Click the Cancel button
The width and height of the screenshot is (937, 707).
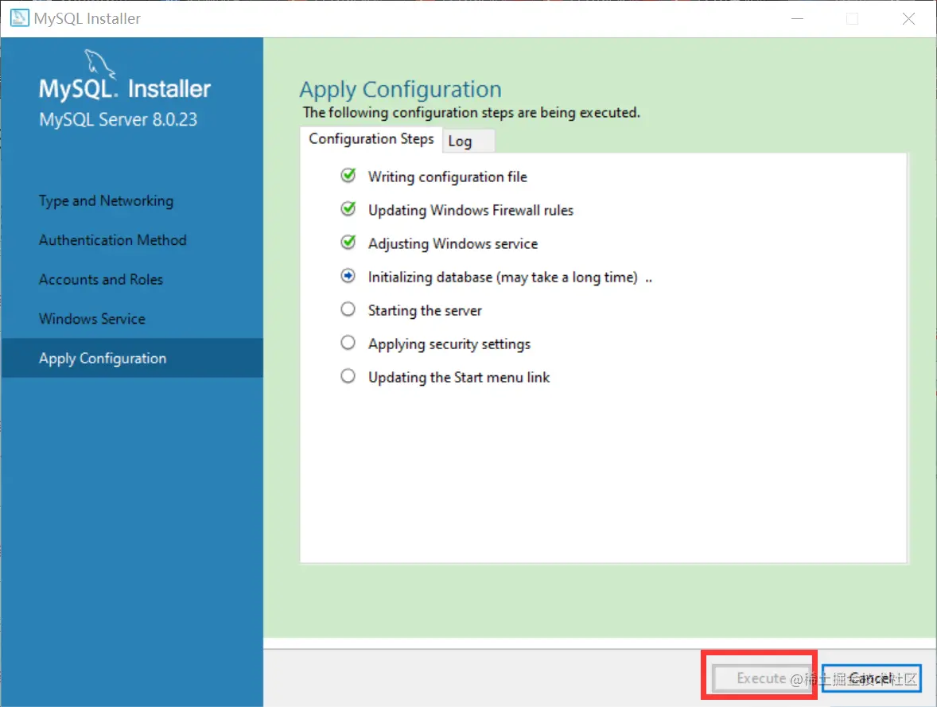click(871, 678)
